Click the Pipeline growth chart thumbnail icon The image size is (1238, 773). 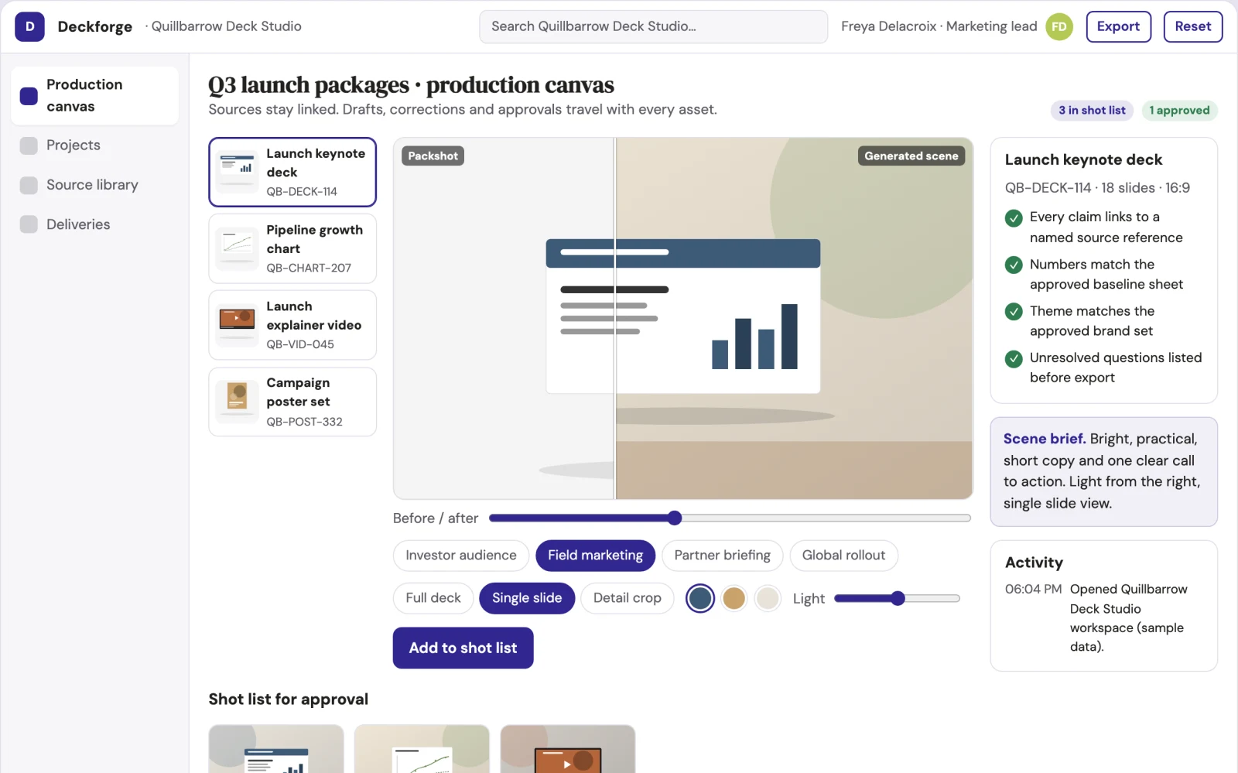tap(237, 248)
